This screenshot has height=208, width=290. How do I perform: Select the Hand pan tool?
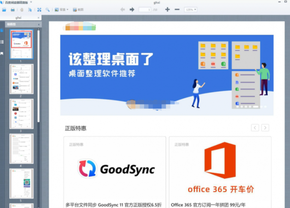[x=22, y=10]
